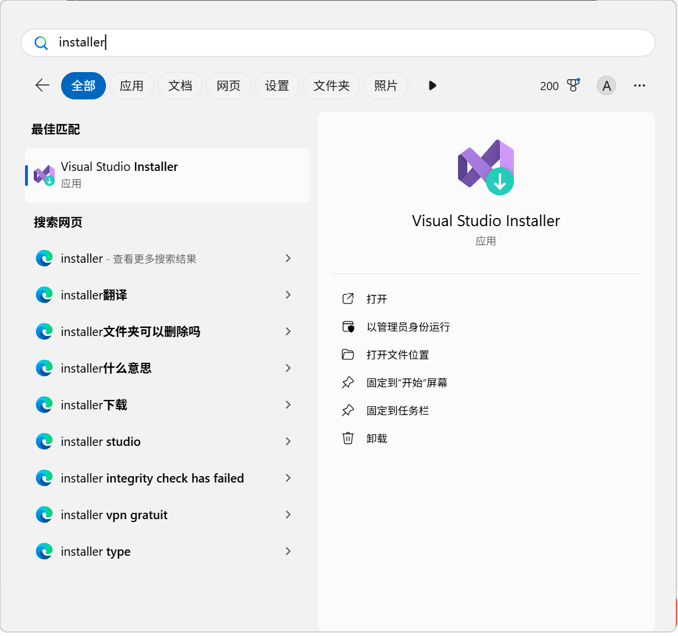The height and width of the screenshot is (636, 678).
Task: Open the three-dot options menu
Action: point(640,85)
